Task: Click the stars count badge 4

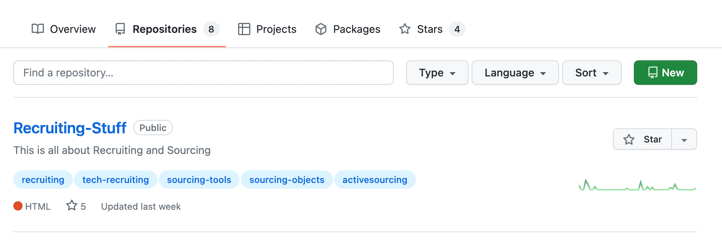Action: (x=457, y=29)
